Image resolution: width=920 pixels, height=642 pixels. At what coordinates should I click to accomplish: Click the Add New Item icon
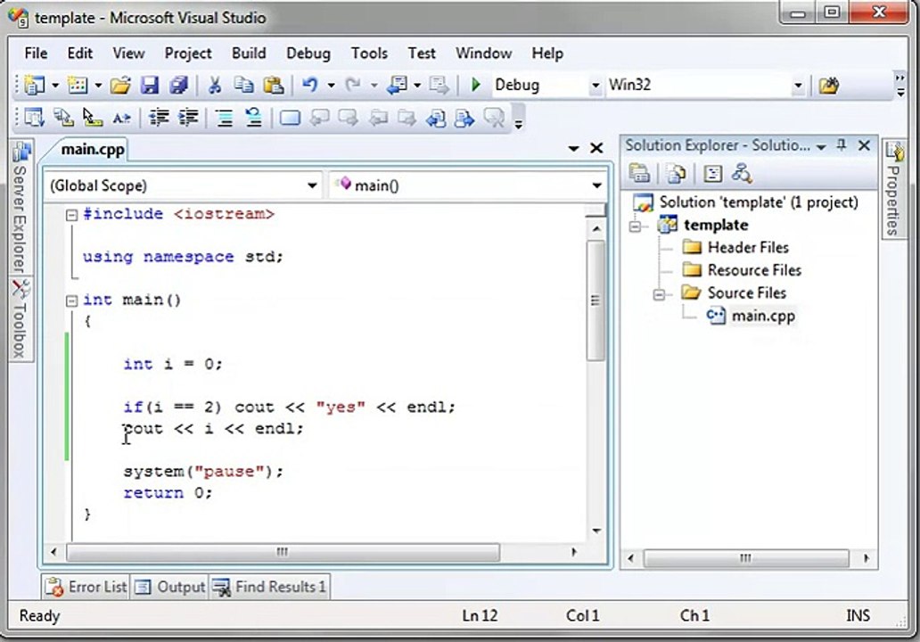78,86
